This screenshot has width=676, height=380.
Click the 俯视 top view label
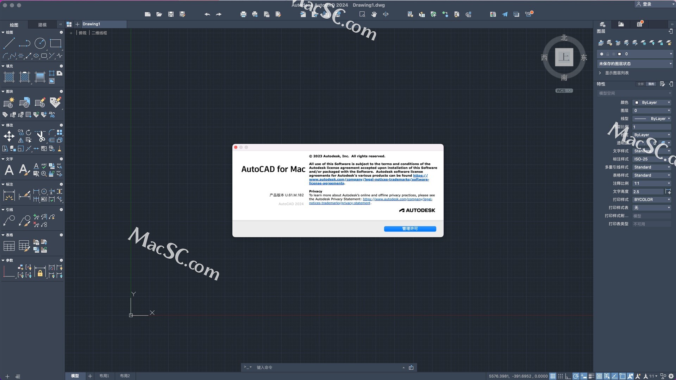tap(82, 33)
